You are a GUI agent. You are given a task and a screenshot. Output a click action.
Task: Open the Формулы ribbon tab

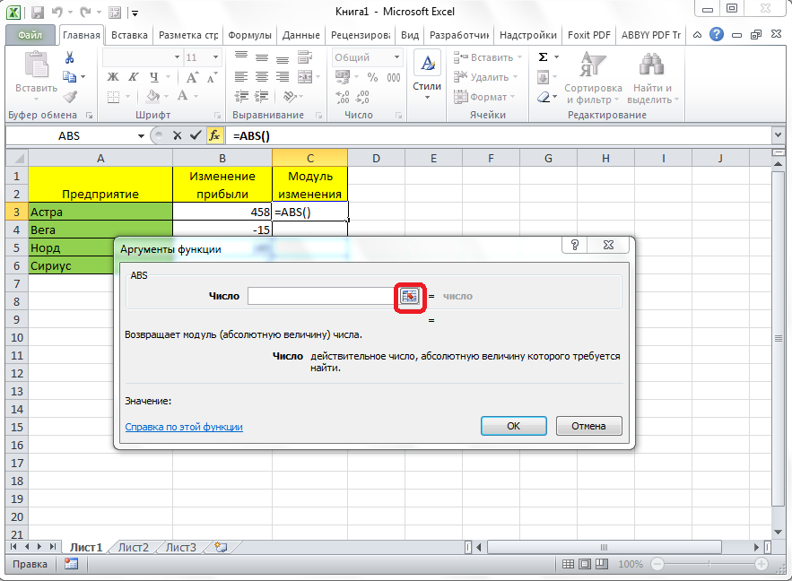[x=249, y=36]
